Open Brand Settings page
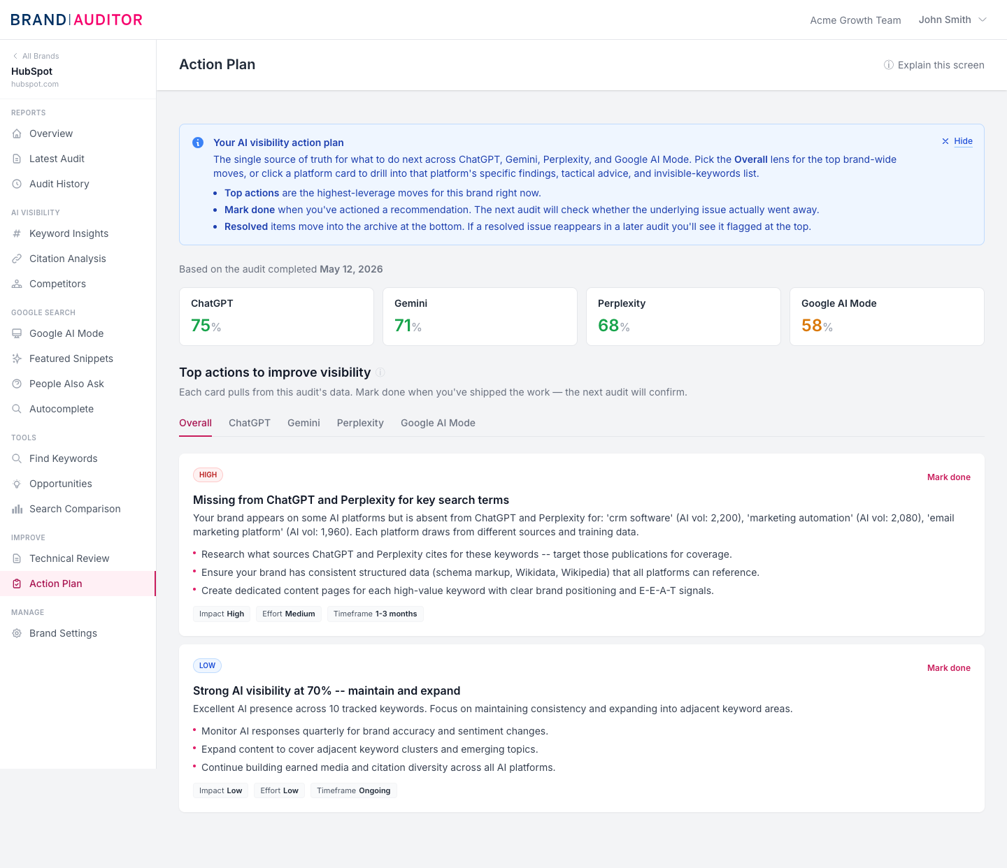Viewport: 1007px width, 868px height. [x=78, y=633]
